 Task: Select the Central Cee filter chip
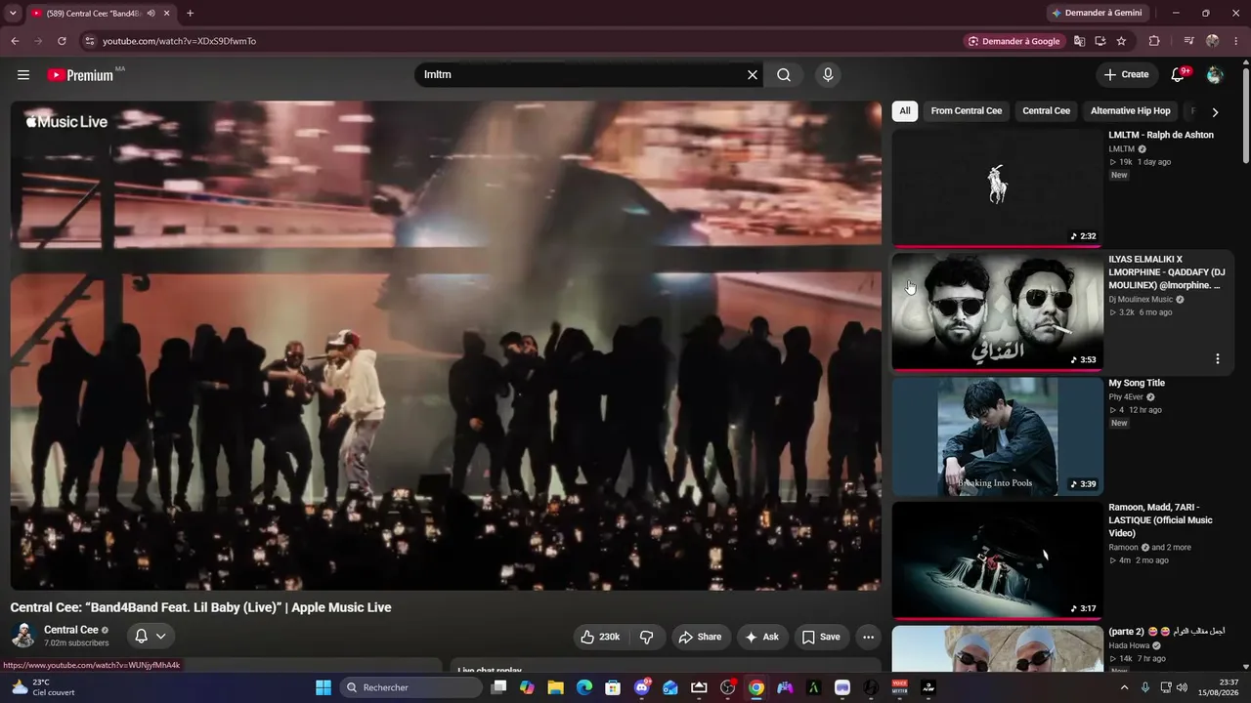[x=1046, y=111]
